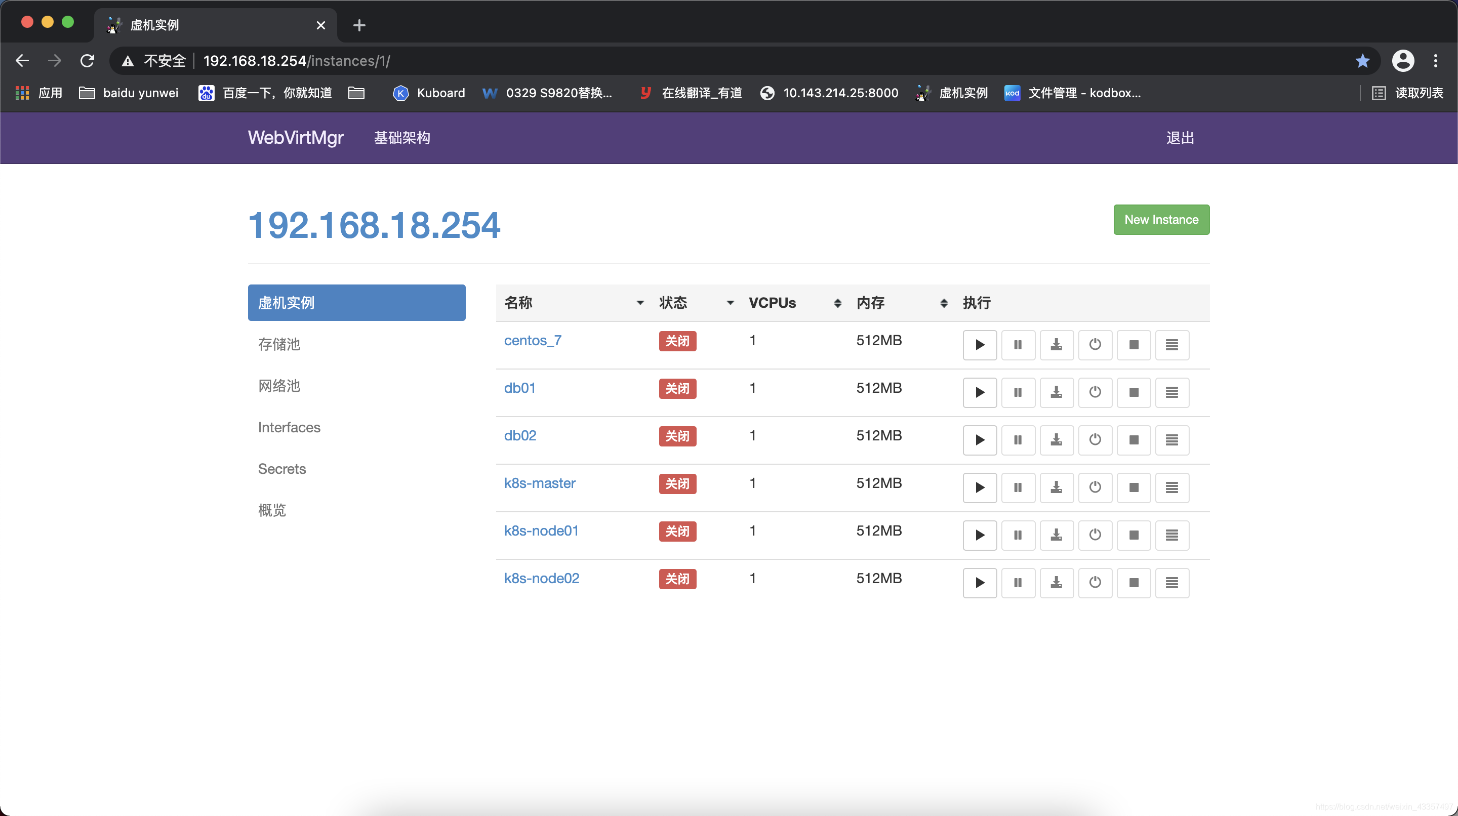Click the play button for k8s-node02
Viewport: 1458px width, 816px height.
(x=980, y=582)
